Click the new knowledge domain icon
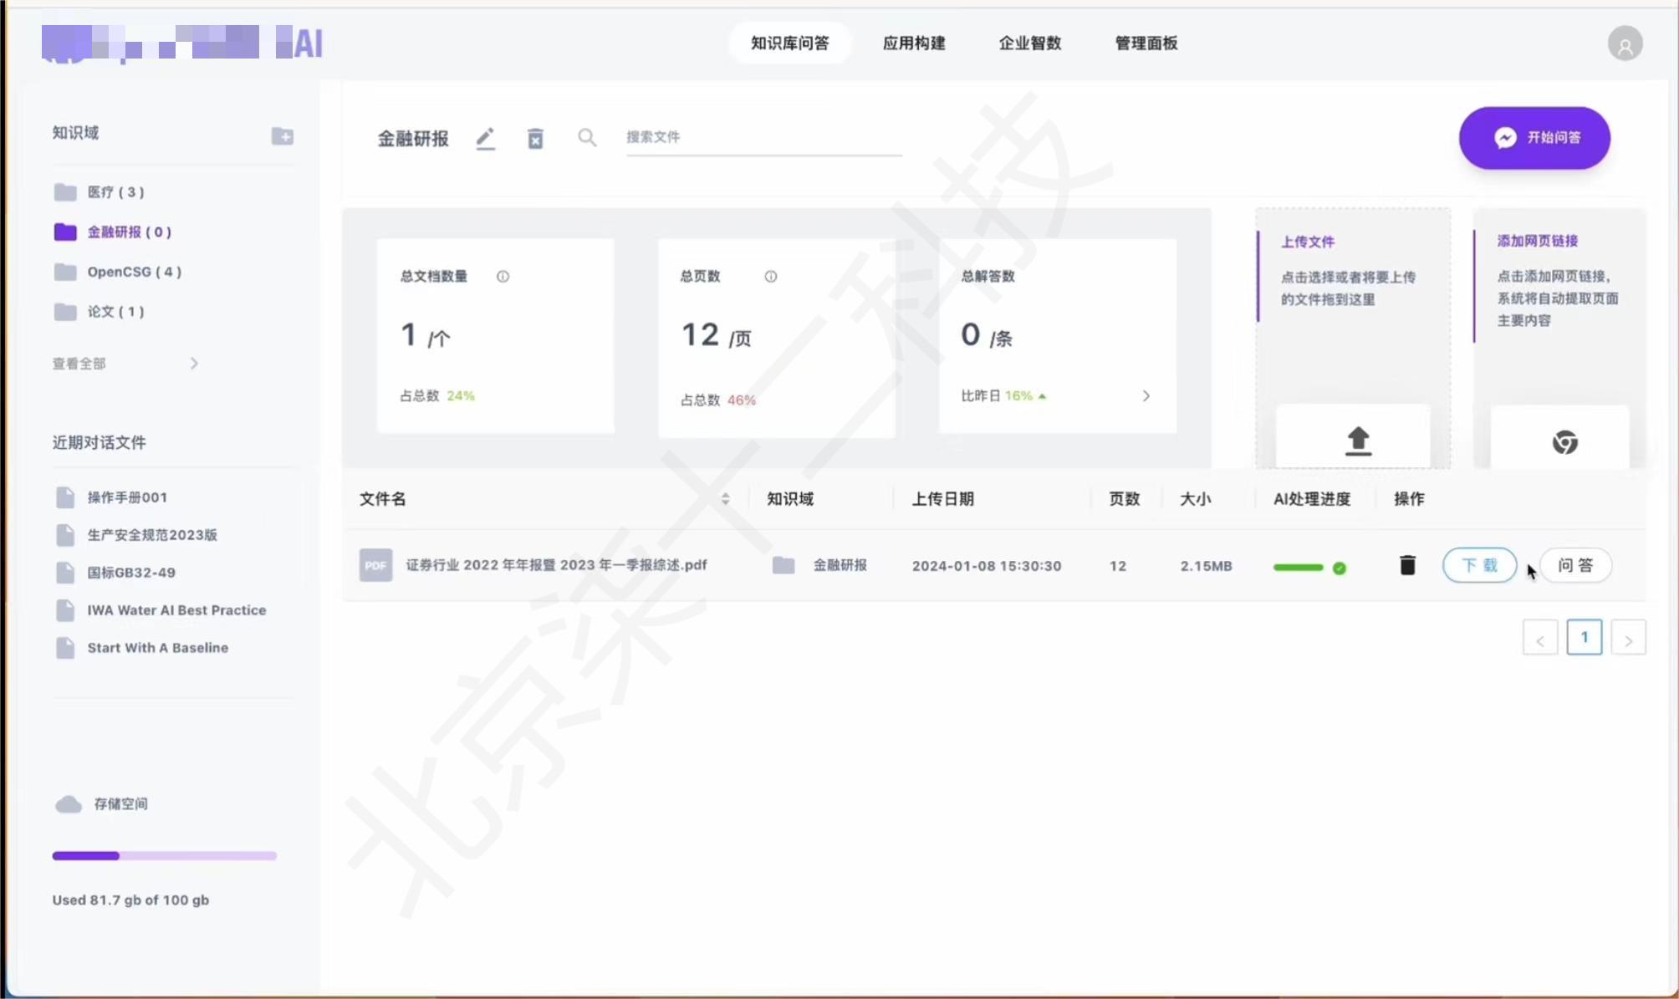Viewport: 1679px width, 999px height. [282, 133]
